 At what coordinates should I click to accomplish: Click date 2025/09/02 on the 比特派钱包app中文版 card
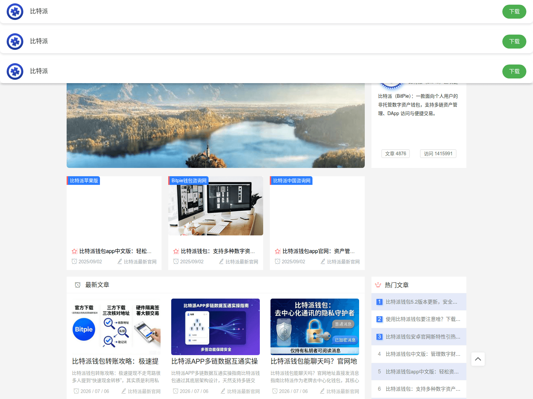pos(90,262)
